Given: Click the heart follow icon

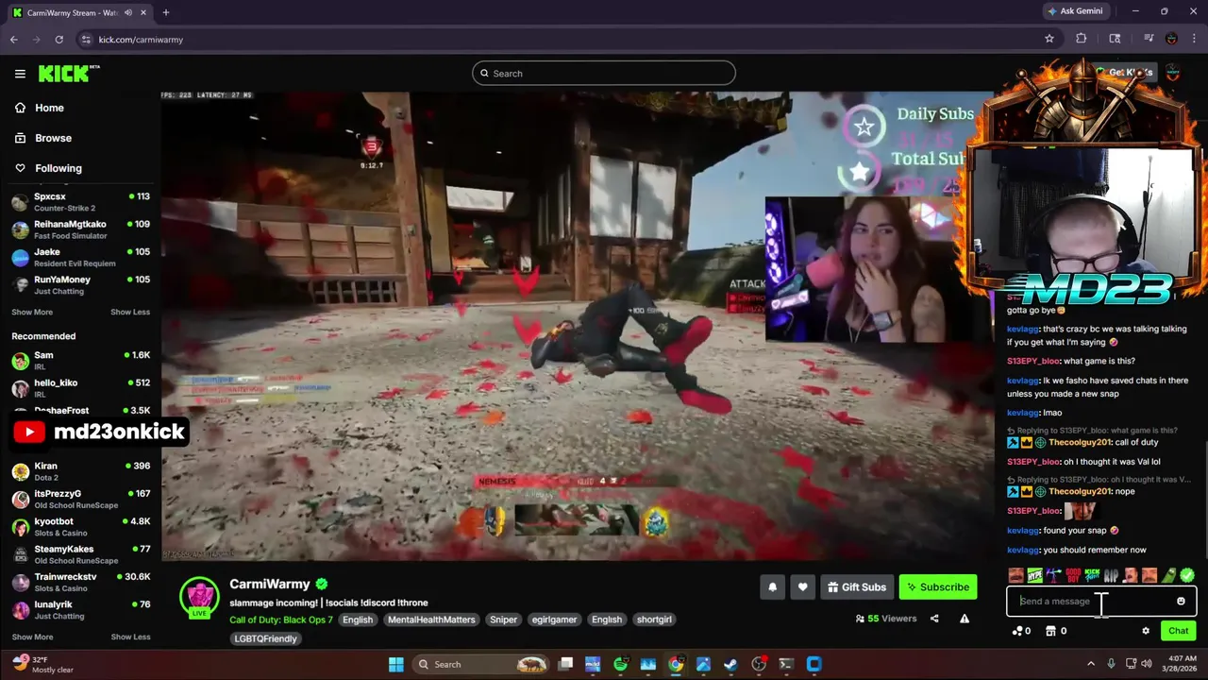Looking at the screenshot, I should (802, 587).
